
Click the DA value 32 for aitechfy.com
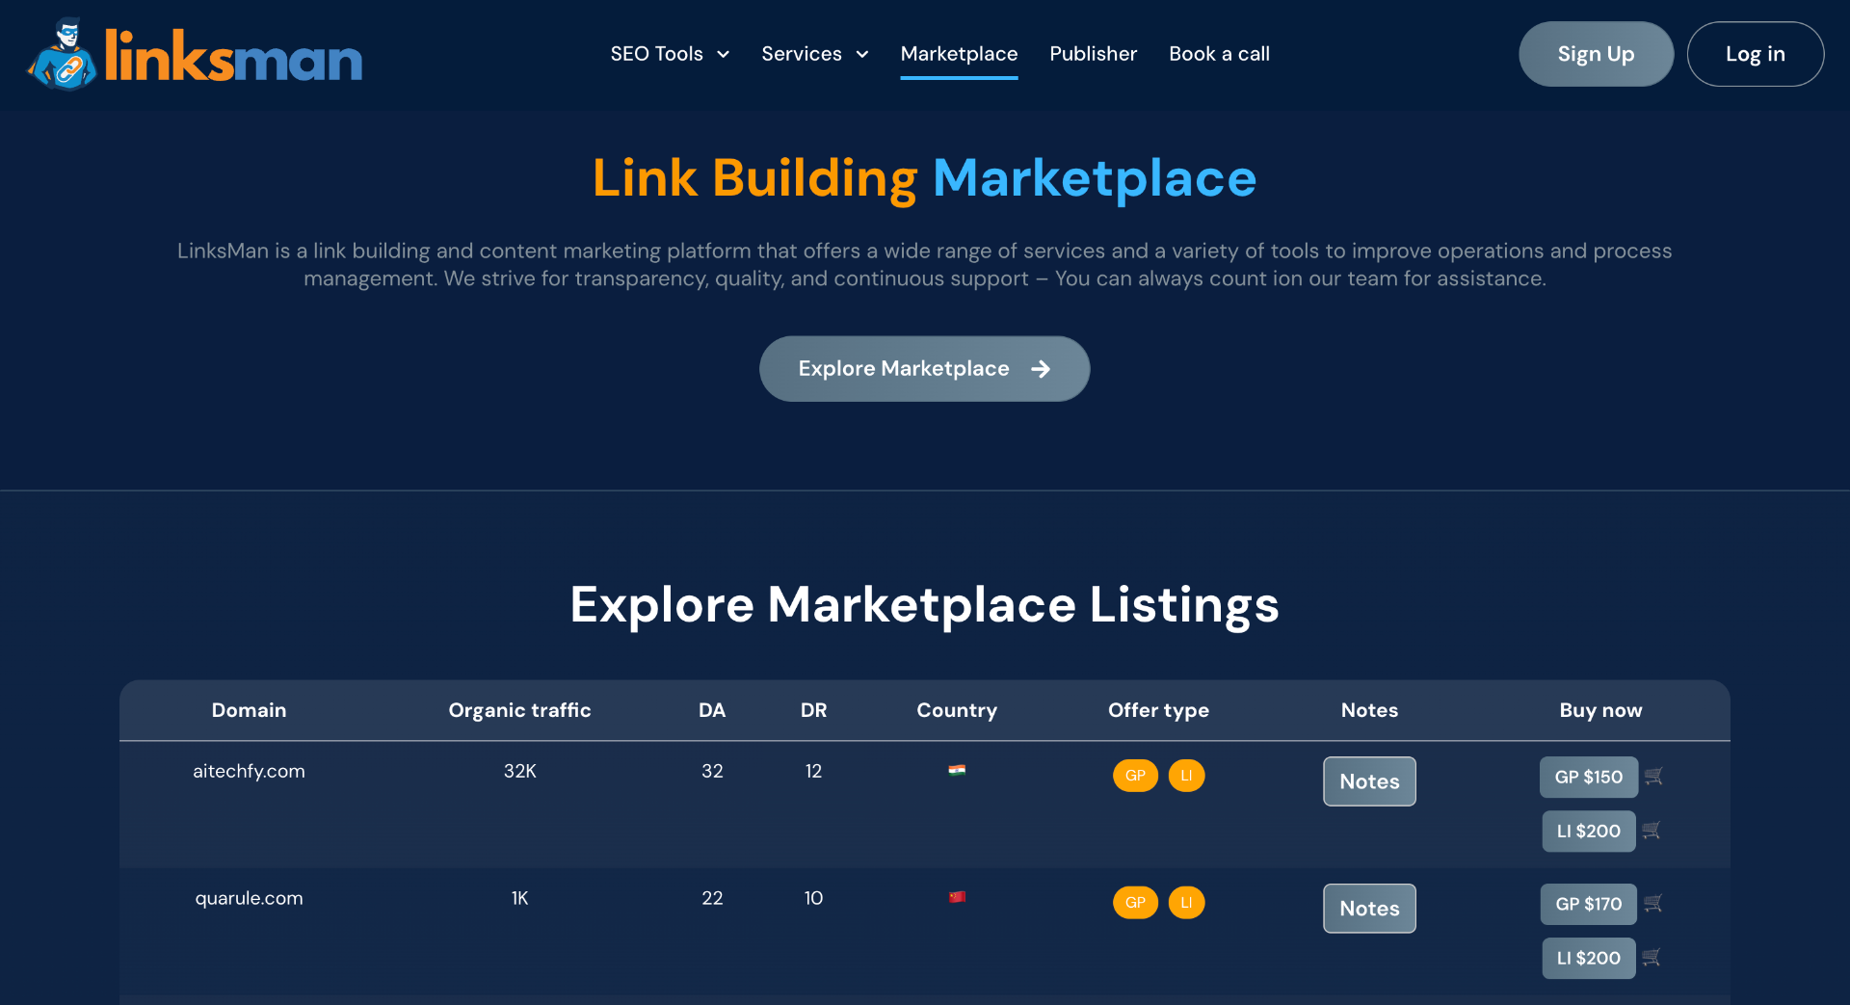712,771
